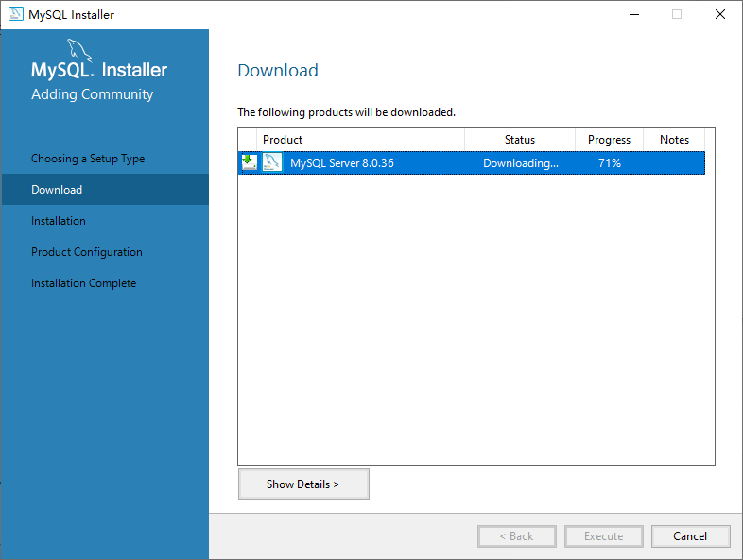
Task: Click the disabled Back button
Action: tap(517, 535)
